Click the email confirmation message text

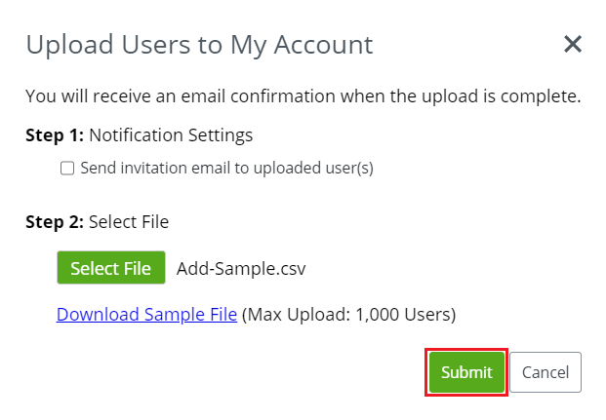click(303, 96)
